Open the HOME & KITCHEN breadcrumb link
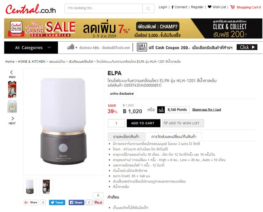The image size is (263, 212). click(x=32, y=61)
